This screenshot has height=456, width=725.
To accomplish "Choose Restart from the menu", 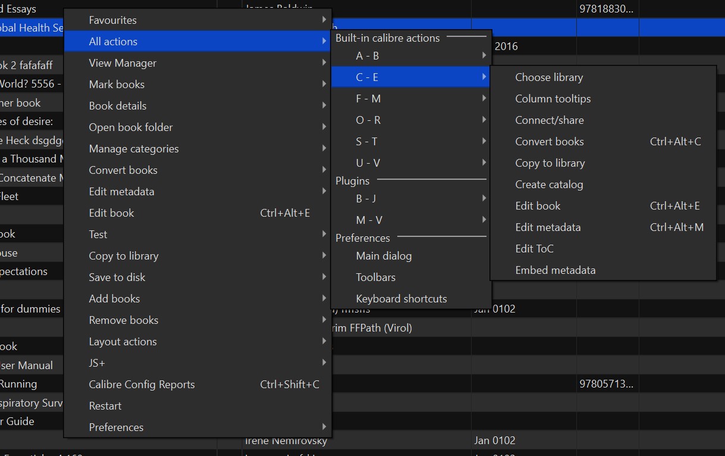I will pos(105,406).
